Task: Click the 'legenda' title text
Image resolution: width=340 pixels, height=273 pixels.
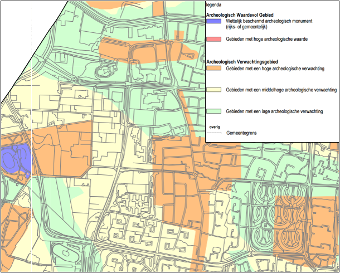Action: tap(214, 4)
